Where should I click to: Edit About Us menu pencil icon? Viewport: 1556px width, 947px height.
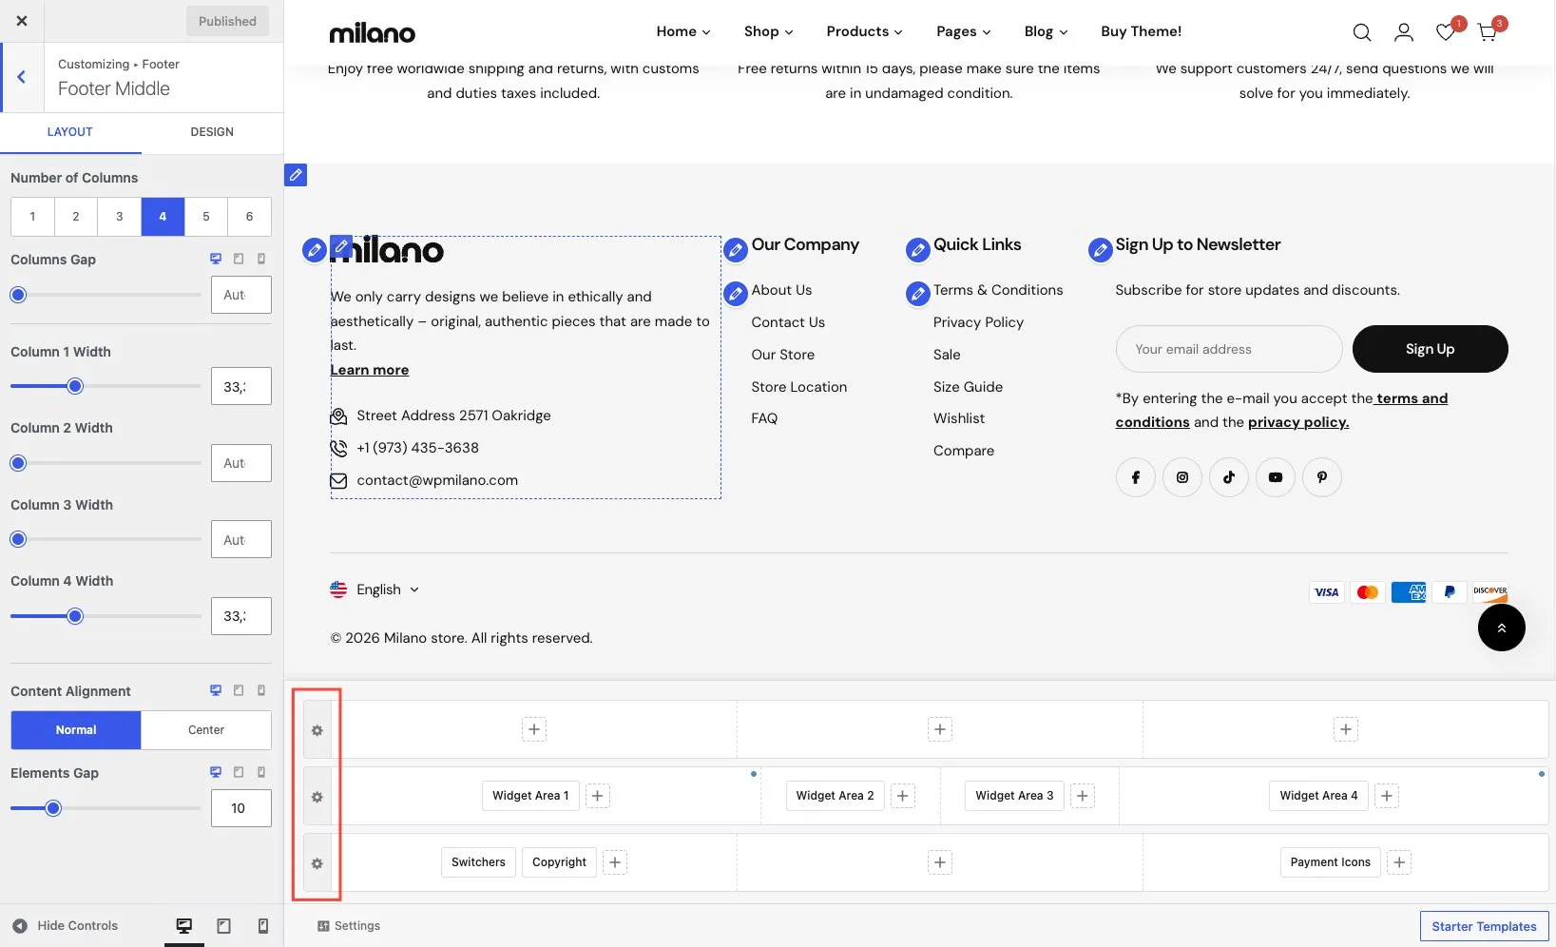click(736, 294)
